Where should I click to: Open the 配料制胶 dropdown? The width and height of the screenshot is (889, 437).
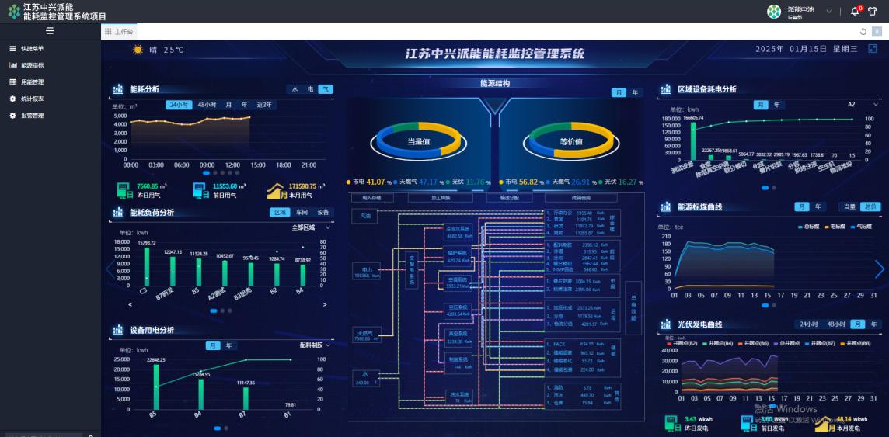314,345
